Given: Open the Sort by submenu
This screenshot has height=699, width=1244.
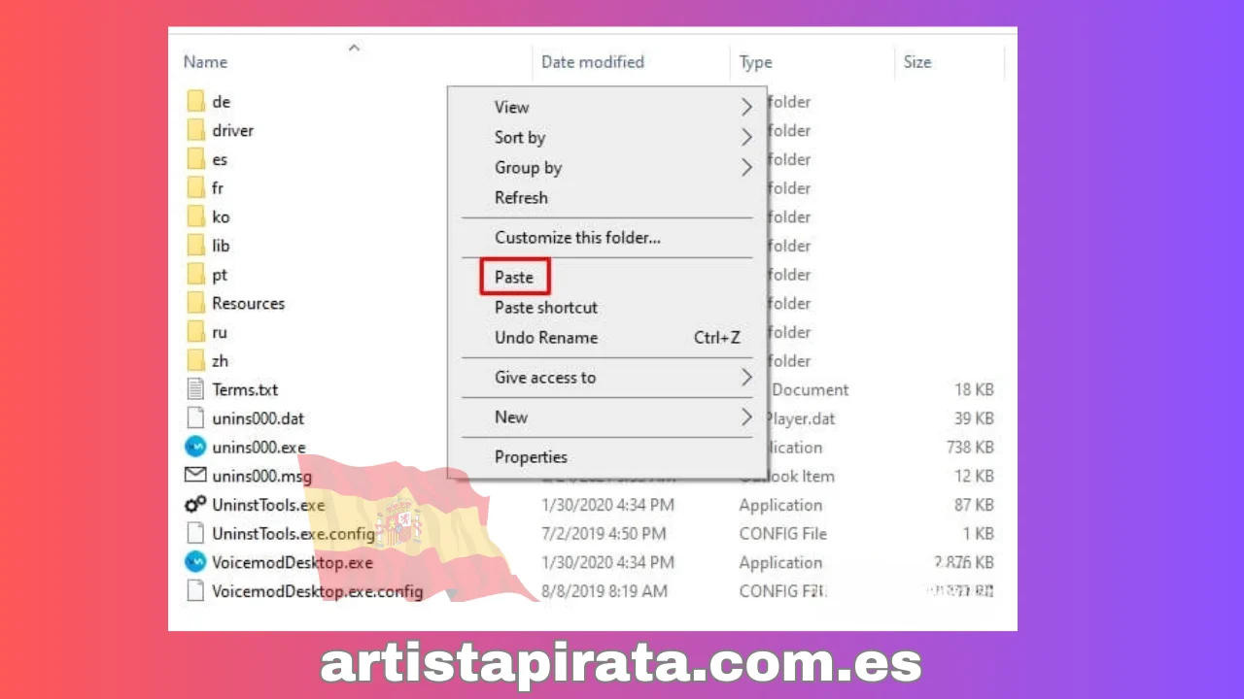Looking at the screenshot, I should 607,137.
